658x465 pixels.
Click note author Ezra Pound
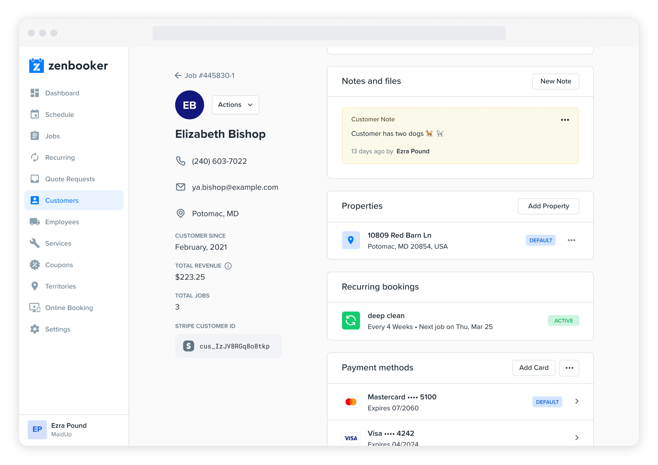click(413, 151)
